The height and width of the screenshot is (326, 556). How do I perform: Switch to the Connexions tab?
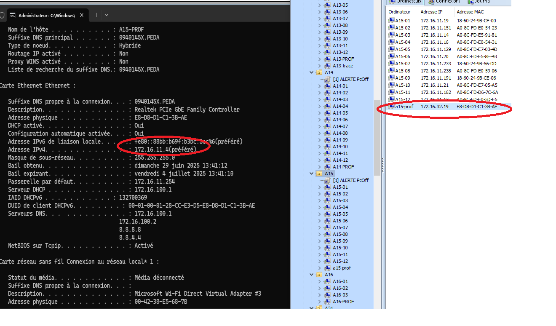click(444, 2)
